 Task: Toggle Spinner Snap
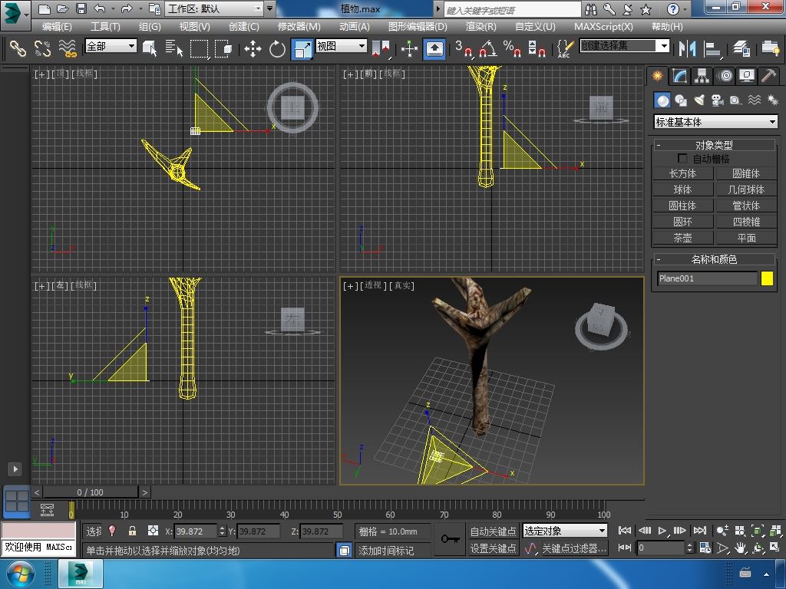tap(537, 48)
